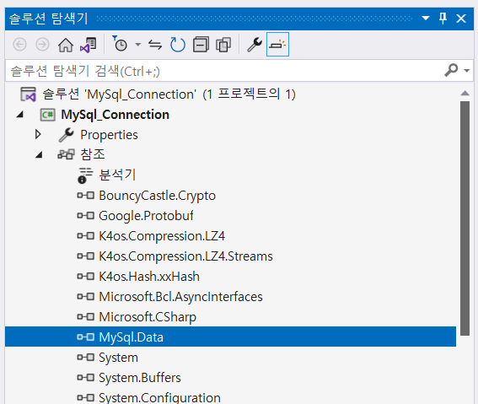The height and width of the screenshot is (404, 478).
Task: Close the Solution Explorer panel
Action: 461,19
